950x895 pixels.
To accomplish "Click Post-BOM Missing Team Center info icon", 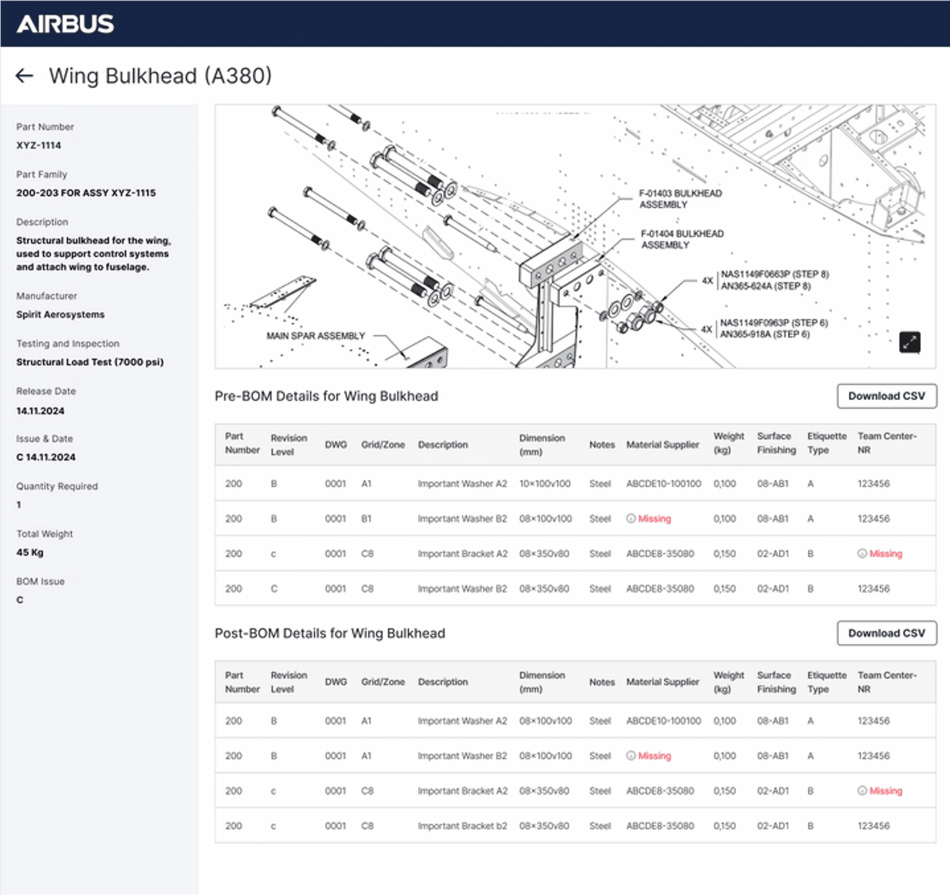I will click(x=862, y=791).
